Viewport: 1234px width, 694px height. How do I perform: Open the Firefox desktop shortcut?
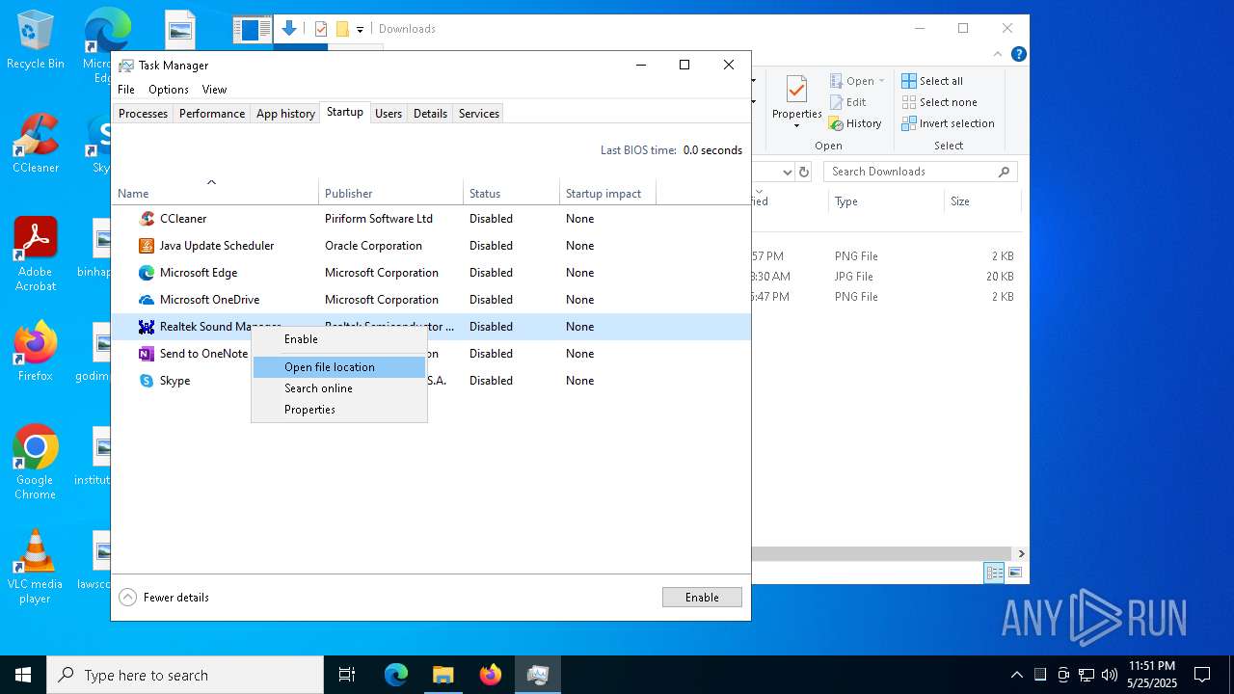(36, 352)
